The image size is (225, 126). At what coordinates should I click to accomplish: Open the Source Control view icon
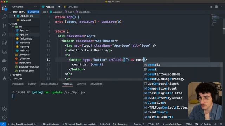click(4, 25)
